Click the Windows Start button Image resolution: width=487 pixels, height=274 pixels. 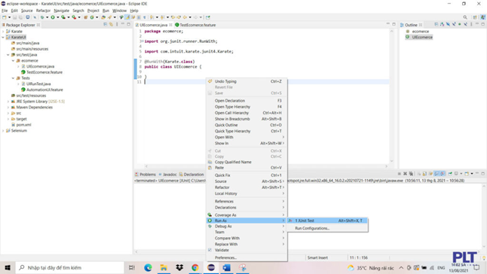(x=8, y=267)
